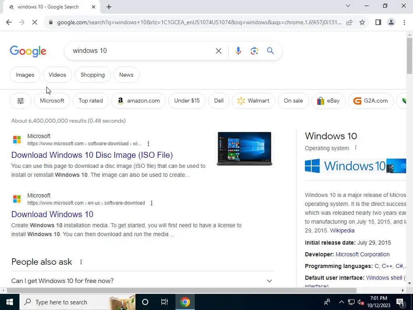Switch to Shopping results
413x310 pixels.
click(x=92, y=75)
